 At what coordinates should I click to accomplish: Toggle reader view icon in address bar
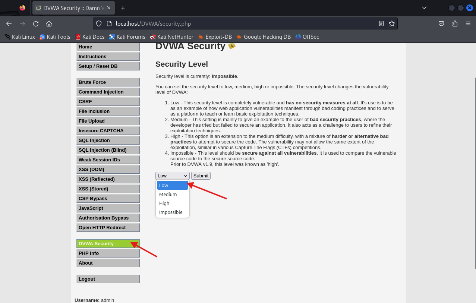click(381, 23)
